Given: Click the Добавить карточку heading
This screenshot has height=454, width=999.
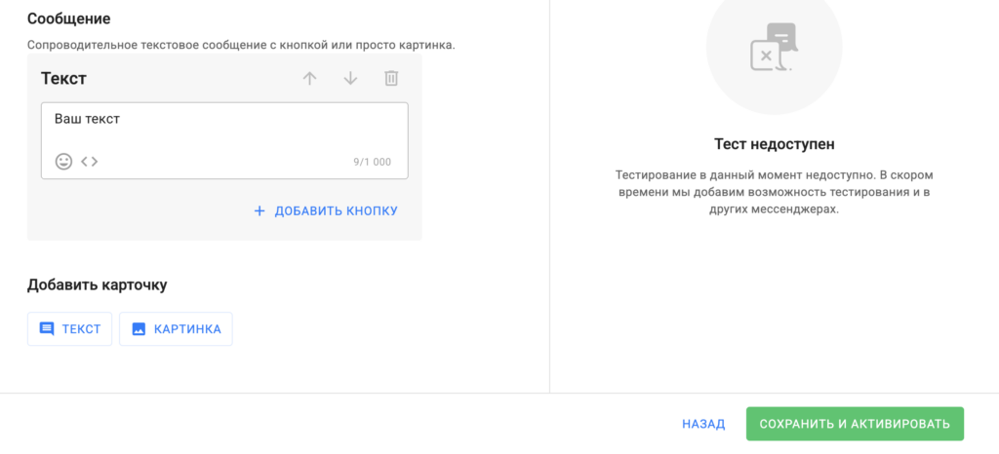Looking at the screenshot, I should (x=97, y=284).
